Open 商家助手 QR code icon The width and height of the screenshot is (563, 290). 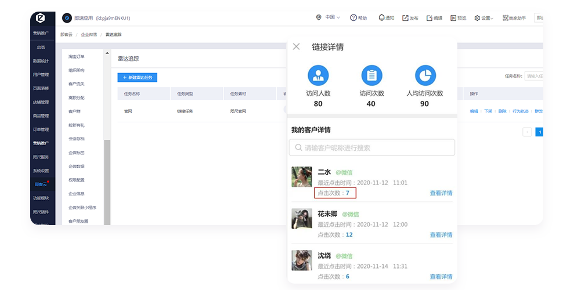click(505, 18)
